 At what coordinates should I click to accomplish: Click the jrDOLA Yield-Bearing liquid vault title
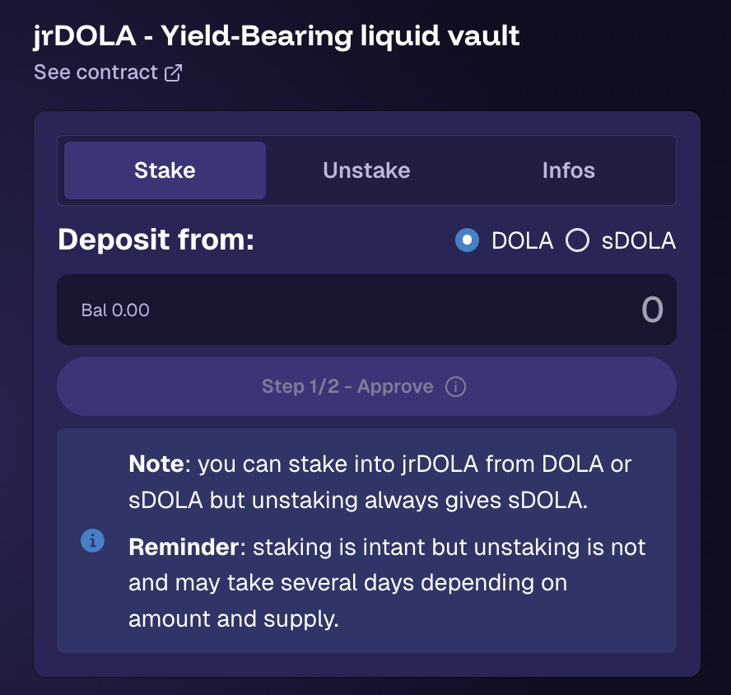pyautogui.click(x=277, y=36)
